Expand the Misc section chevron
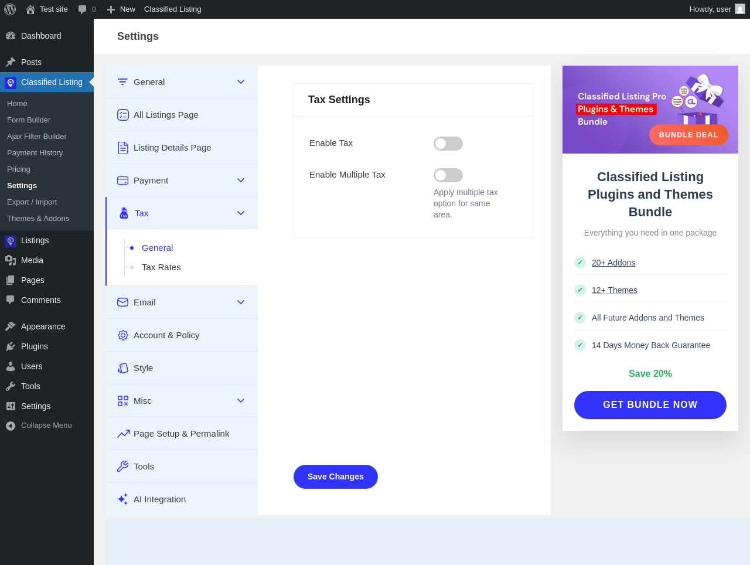 click(241, 401)
